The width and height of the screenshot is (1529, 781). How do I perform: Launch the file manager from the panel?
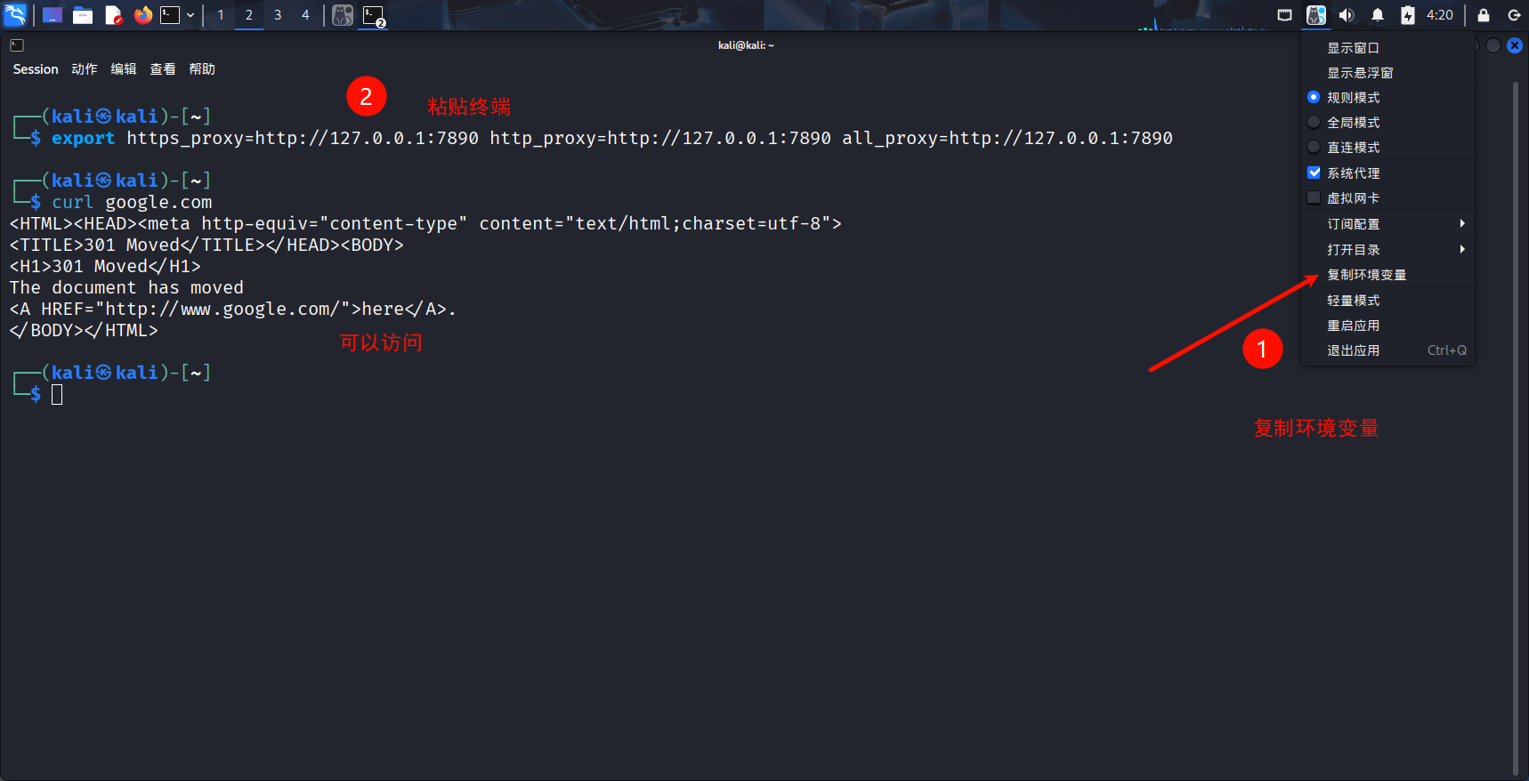coord(83,15)
